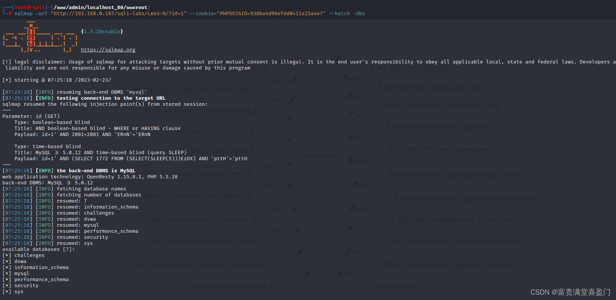Click the 'WHERE or HAVING clause' title line
616x300 pixels.
point(98,128)
